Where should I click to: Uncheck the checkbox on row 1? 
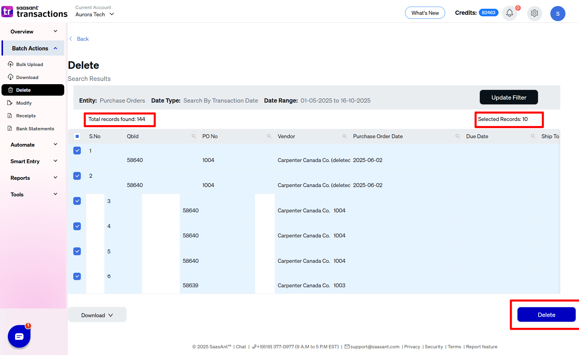pos(77,151)
